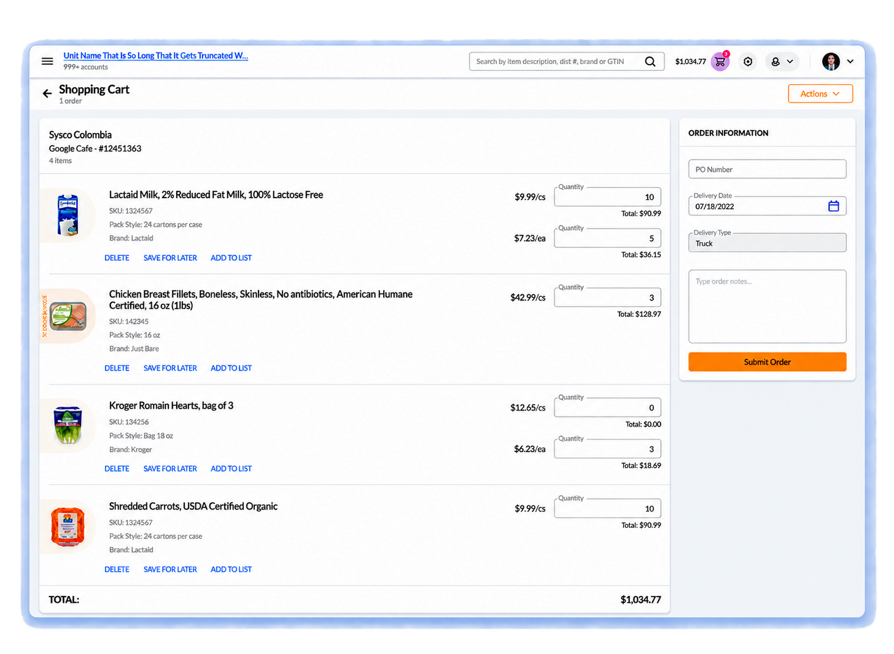Go back using the arrow beside Shopping Cart
Image resolution: width=894 pixels, height=654 pixels.
click(x=47, y=93)
